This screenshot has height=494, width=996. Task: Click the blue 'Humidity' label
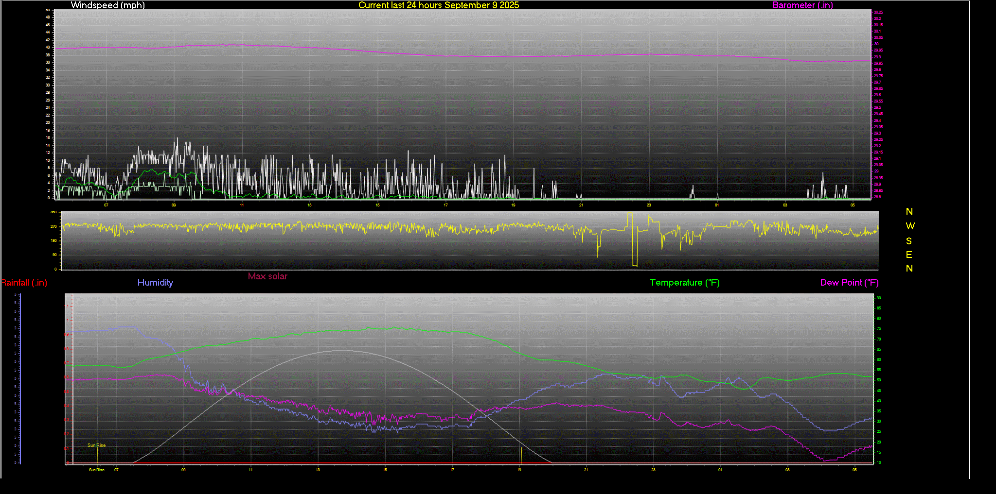tap(155, 282)
